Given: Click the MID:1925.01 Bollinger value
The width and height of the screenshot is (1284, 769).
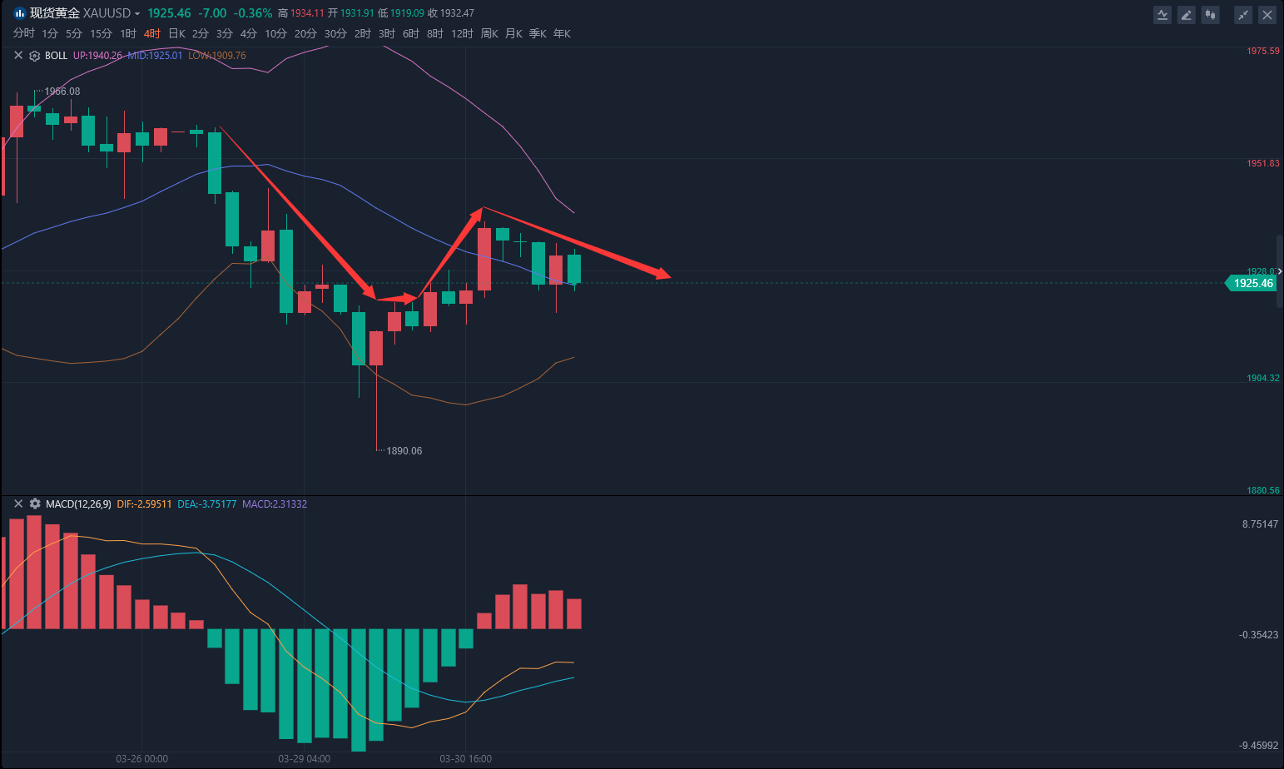Looking at the screenshot, I should pos(155,56).
